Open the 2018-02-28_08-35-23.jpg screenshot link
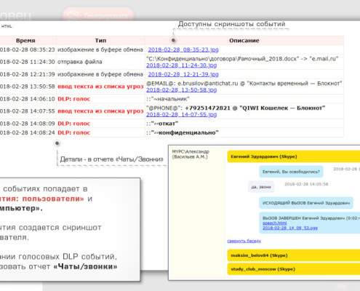This screenshot has height=291, width=360. (x=183, y=49)
